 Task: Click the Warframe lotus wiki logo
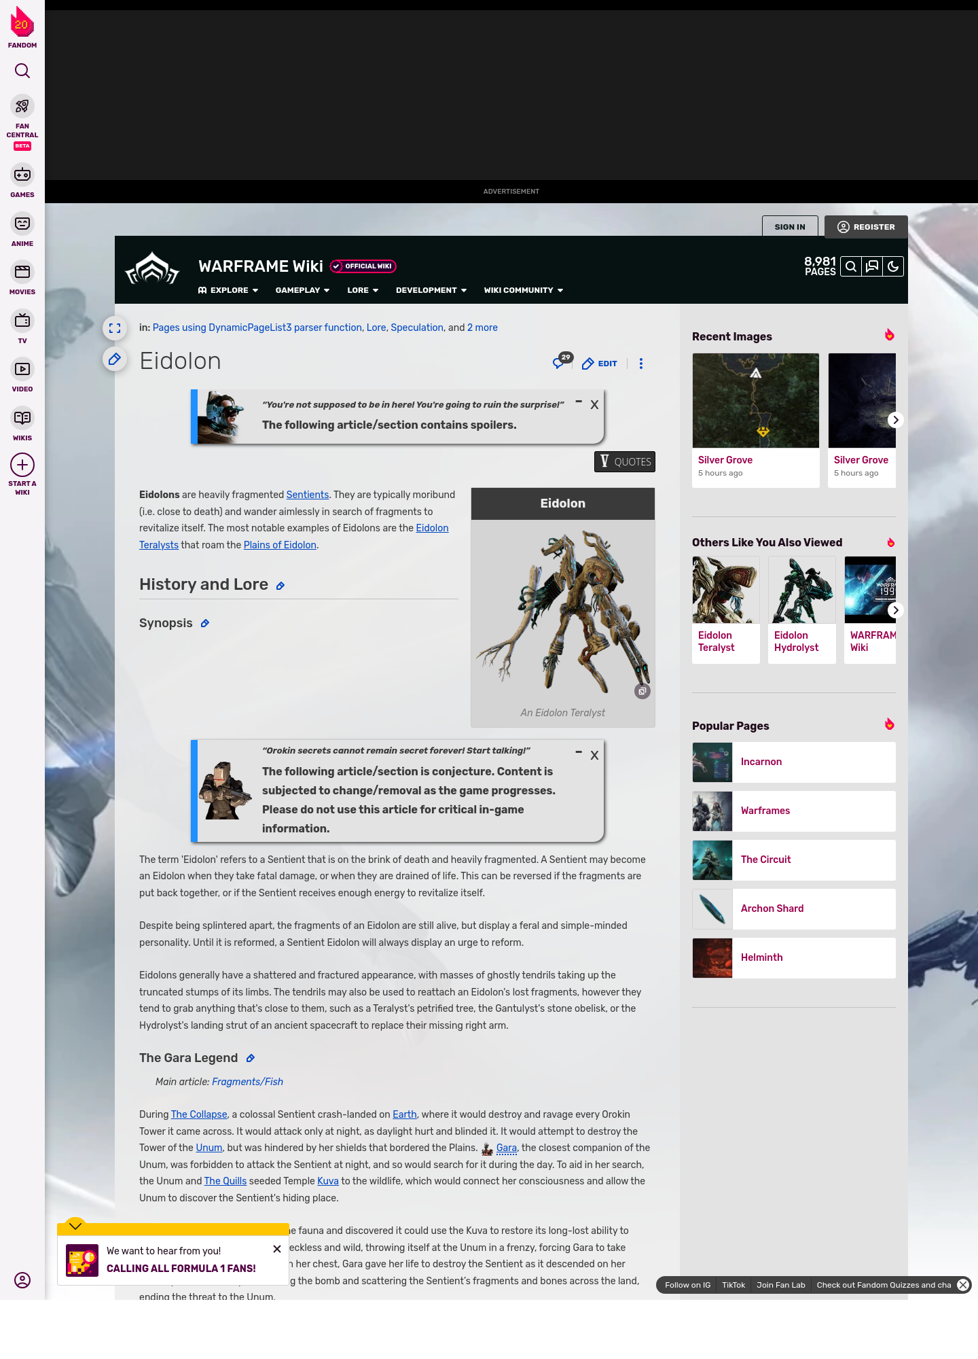tap(152, 269)
